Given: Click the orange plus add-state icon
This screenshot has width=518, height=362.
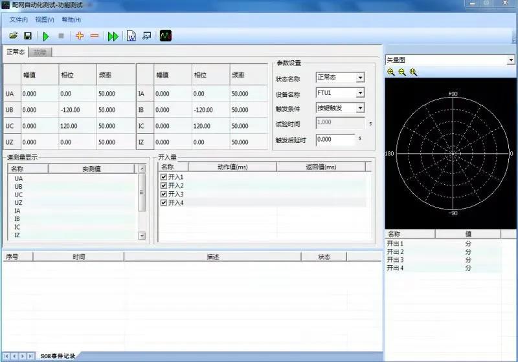Looking at the screenshot, I should tap(80, 36).
